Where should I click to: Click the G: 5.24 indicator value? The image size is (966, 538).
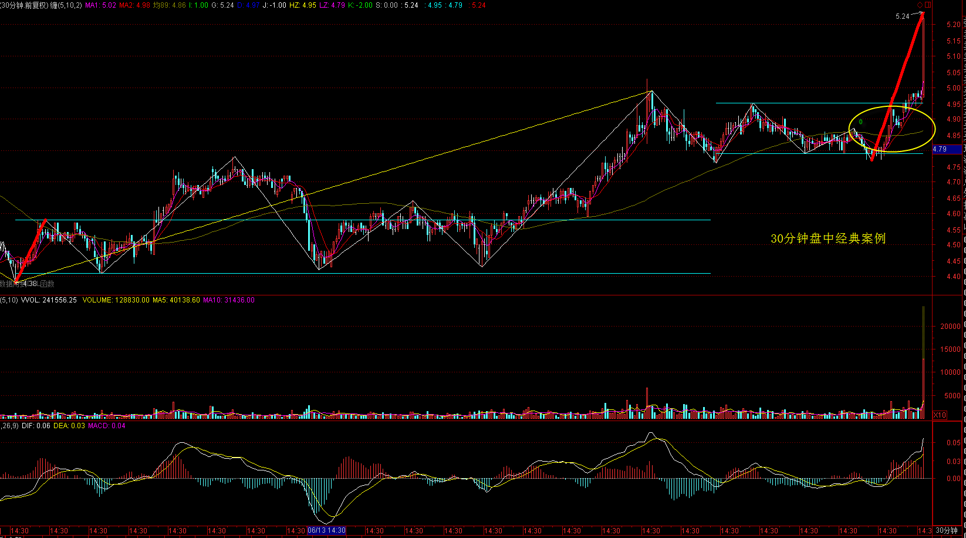point(223,5)
